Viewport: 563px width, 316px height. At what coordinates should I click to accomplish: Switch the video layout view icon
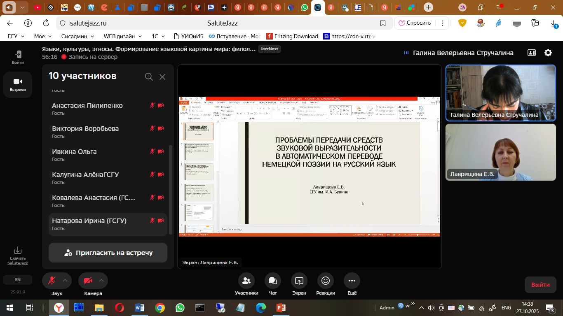click(532, 53)
